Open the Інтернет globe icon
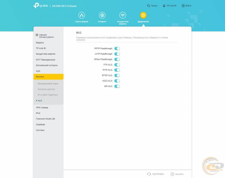 (x=102, y=15)
